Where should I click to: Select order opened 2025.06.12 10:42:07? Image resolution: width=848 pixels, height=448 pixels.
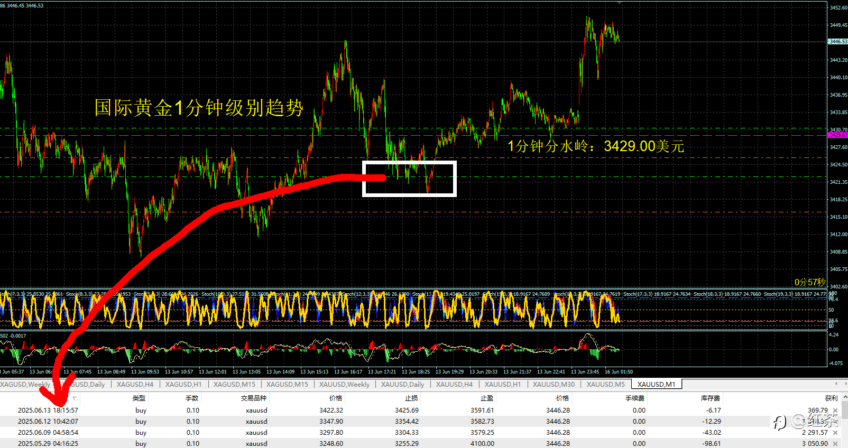point(48,422)
